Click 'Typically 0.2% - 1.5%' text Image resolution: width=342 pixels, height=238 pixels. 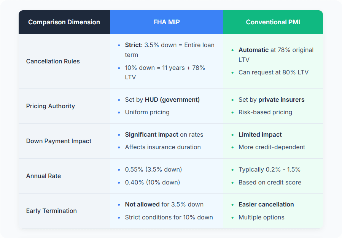click(270, 169)
